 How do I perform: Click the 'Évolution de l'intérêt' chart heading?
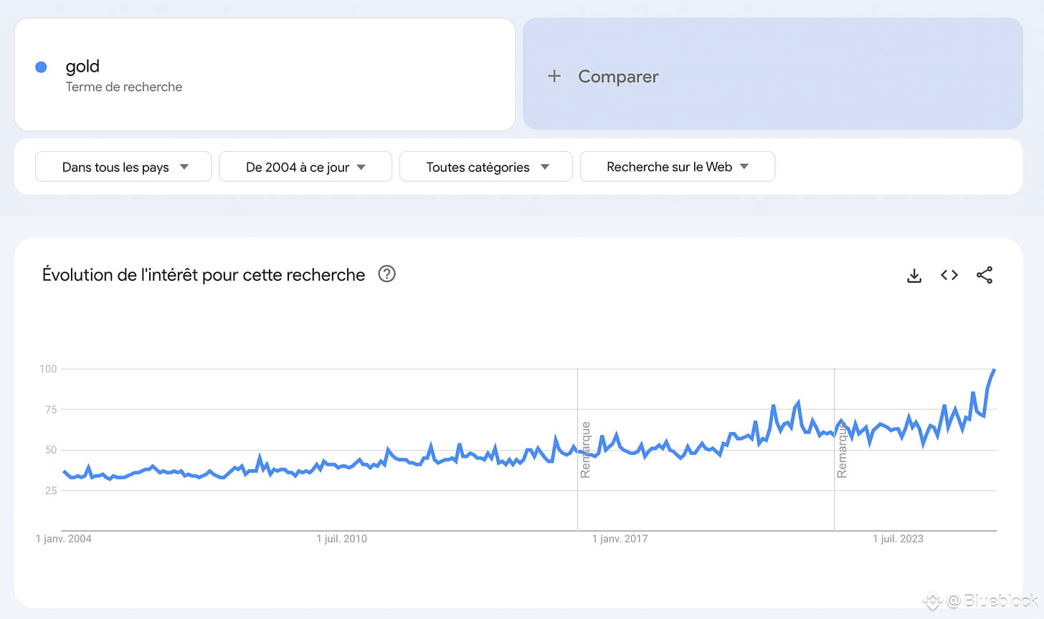pyautogui.click(x=204, y=275)
